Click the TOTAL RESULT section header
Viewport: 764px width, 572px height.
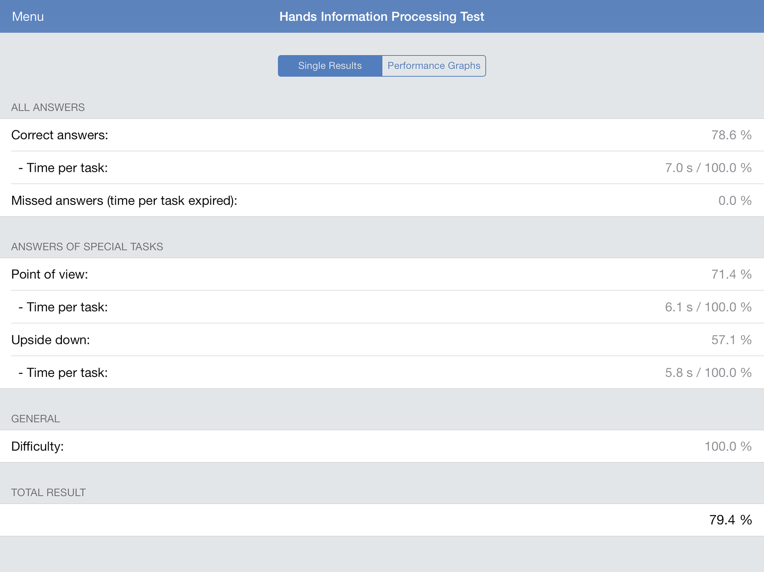tap(48, 492)
